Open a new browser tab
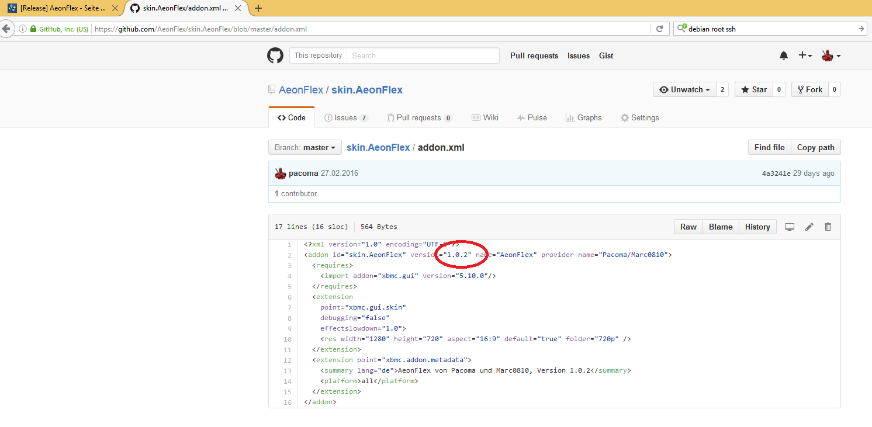This screenshot has height=427, width=872. [258, 8]
